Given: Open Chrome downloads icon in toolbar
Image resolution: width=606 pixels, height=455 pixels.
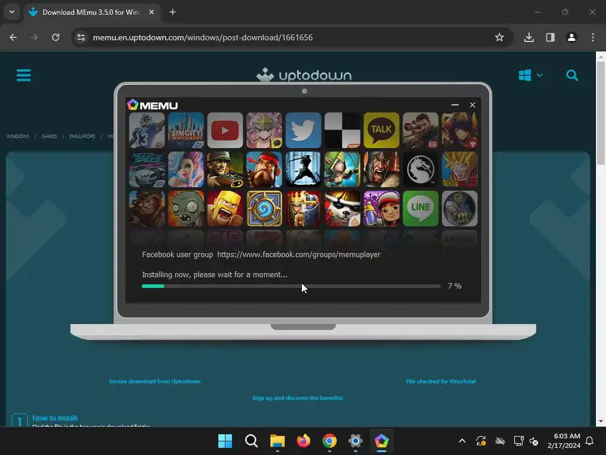Looking at the screenshot, I should point(528,37).
